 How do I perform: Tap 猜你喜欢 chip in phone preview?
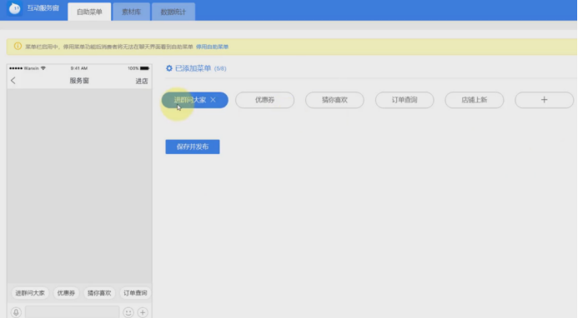pos(99,293)
